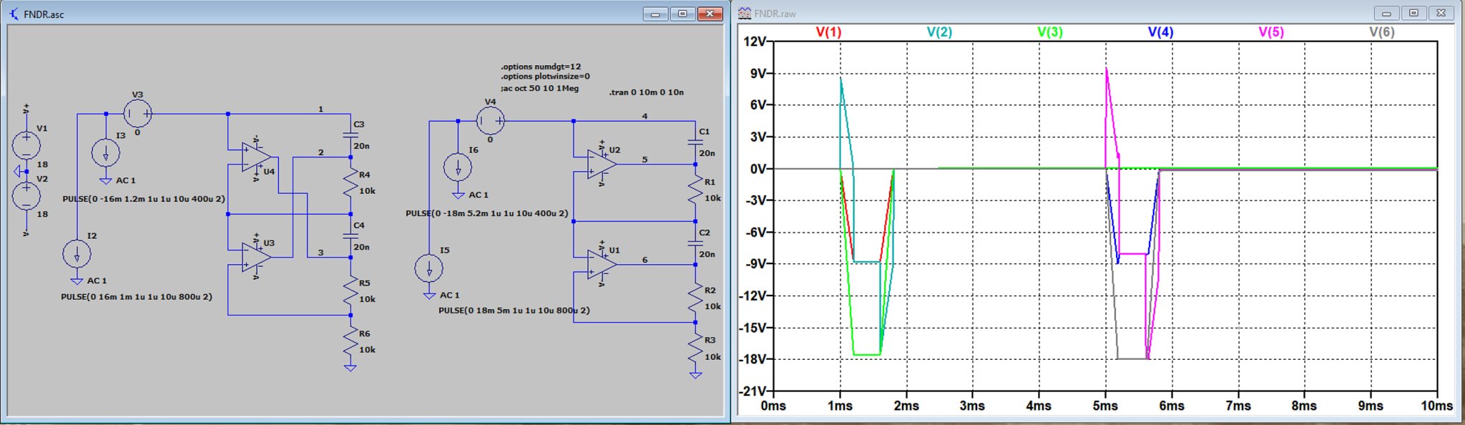Click the '.options plotwinsize=0' directive
The width and height of the screenshot is (1465, 425).
click(x=545, y=77)
